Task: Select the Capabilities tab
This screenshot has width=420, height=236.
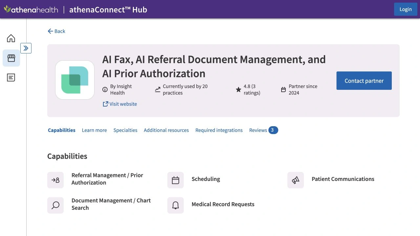Action: [x=62, y=130]
